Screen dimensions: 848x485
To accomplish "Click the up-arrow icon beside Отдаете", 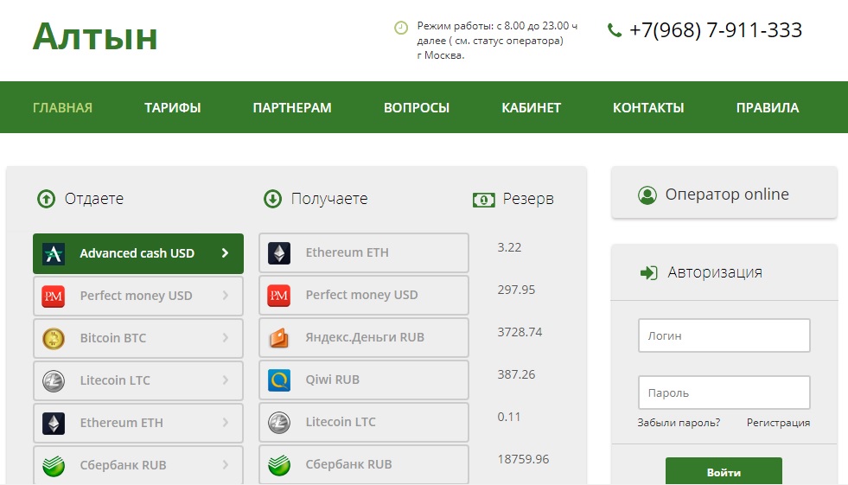I will click(46, 199).
